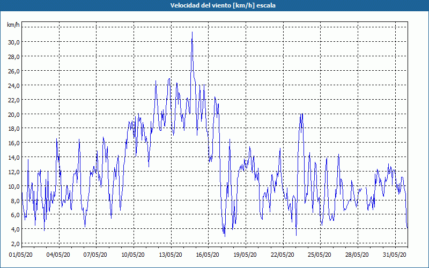This screenshot has height=268, width=429.
Task: Click the '04/05/20' date label
Action: point(58,255)
